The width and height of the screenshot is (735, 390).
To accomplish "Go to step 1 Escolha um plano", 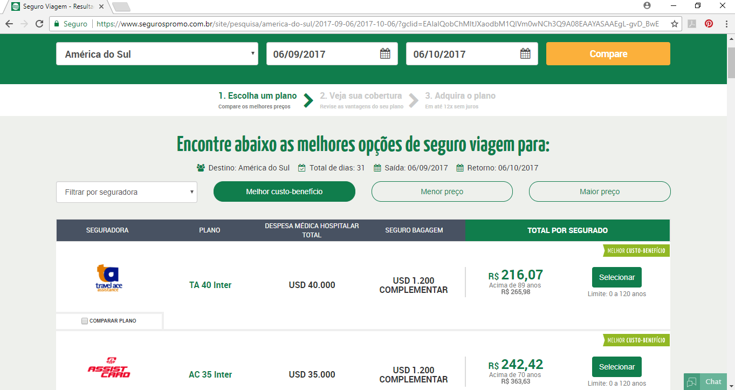I will [257, 100].
